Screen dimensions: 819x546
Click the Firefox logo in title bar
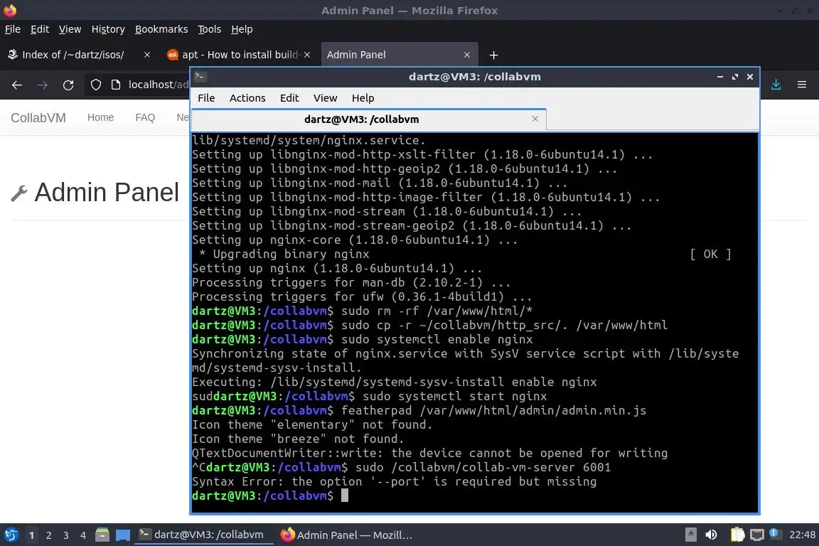pyautogui.click(x=10, y=10)
